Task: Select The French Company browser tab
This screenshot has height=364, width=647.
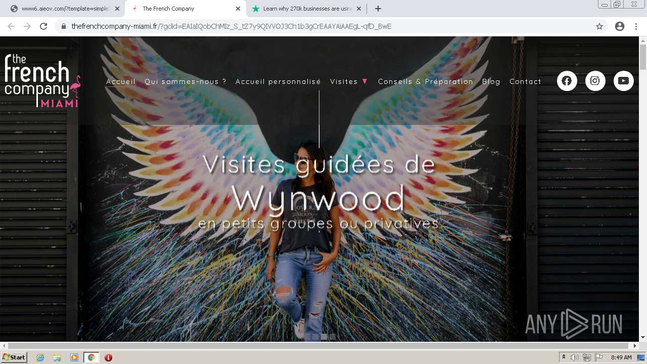Action: pyautogui.click(x=185, y=9)
